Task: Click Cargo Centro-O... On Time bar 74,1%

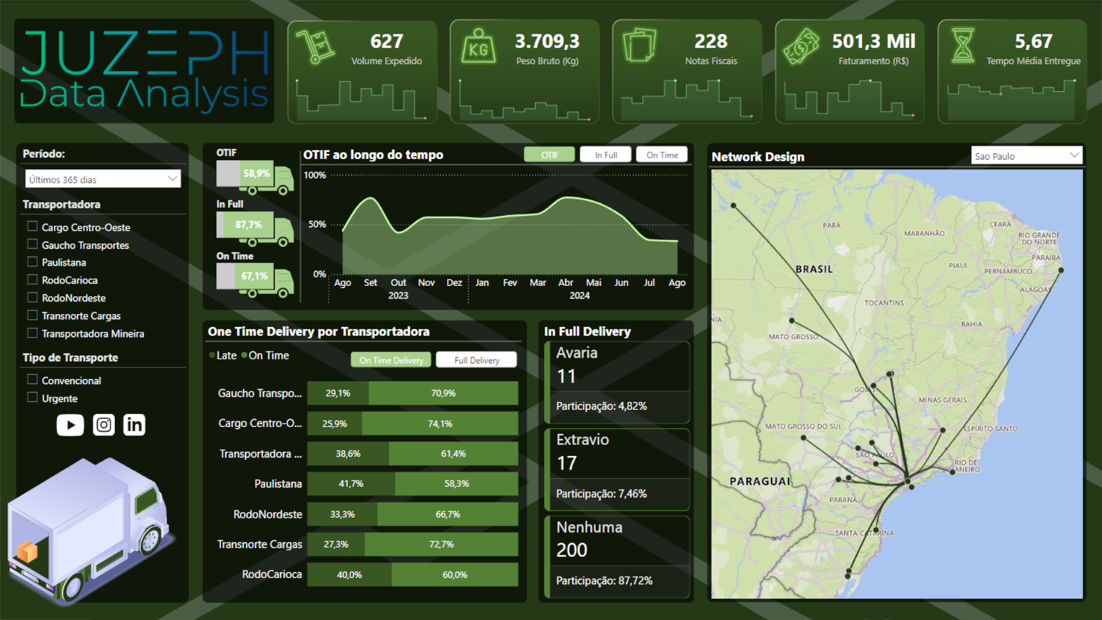Action: click(440, 424)
